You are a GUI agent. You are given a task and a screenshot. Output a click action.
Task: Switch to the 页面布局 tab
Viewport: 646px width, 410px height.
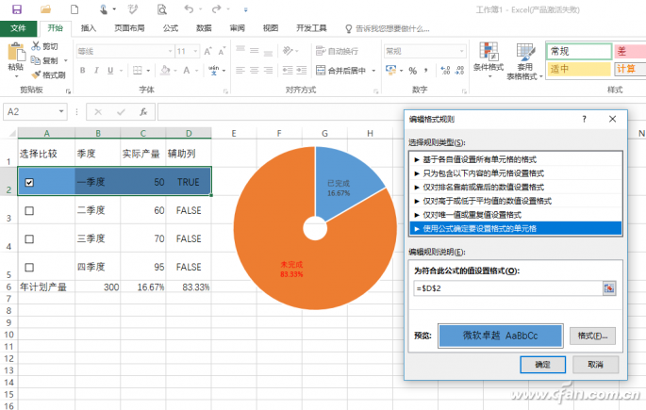click(x=129, y=28)
